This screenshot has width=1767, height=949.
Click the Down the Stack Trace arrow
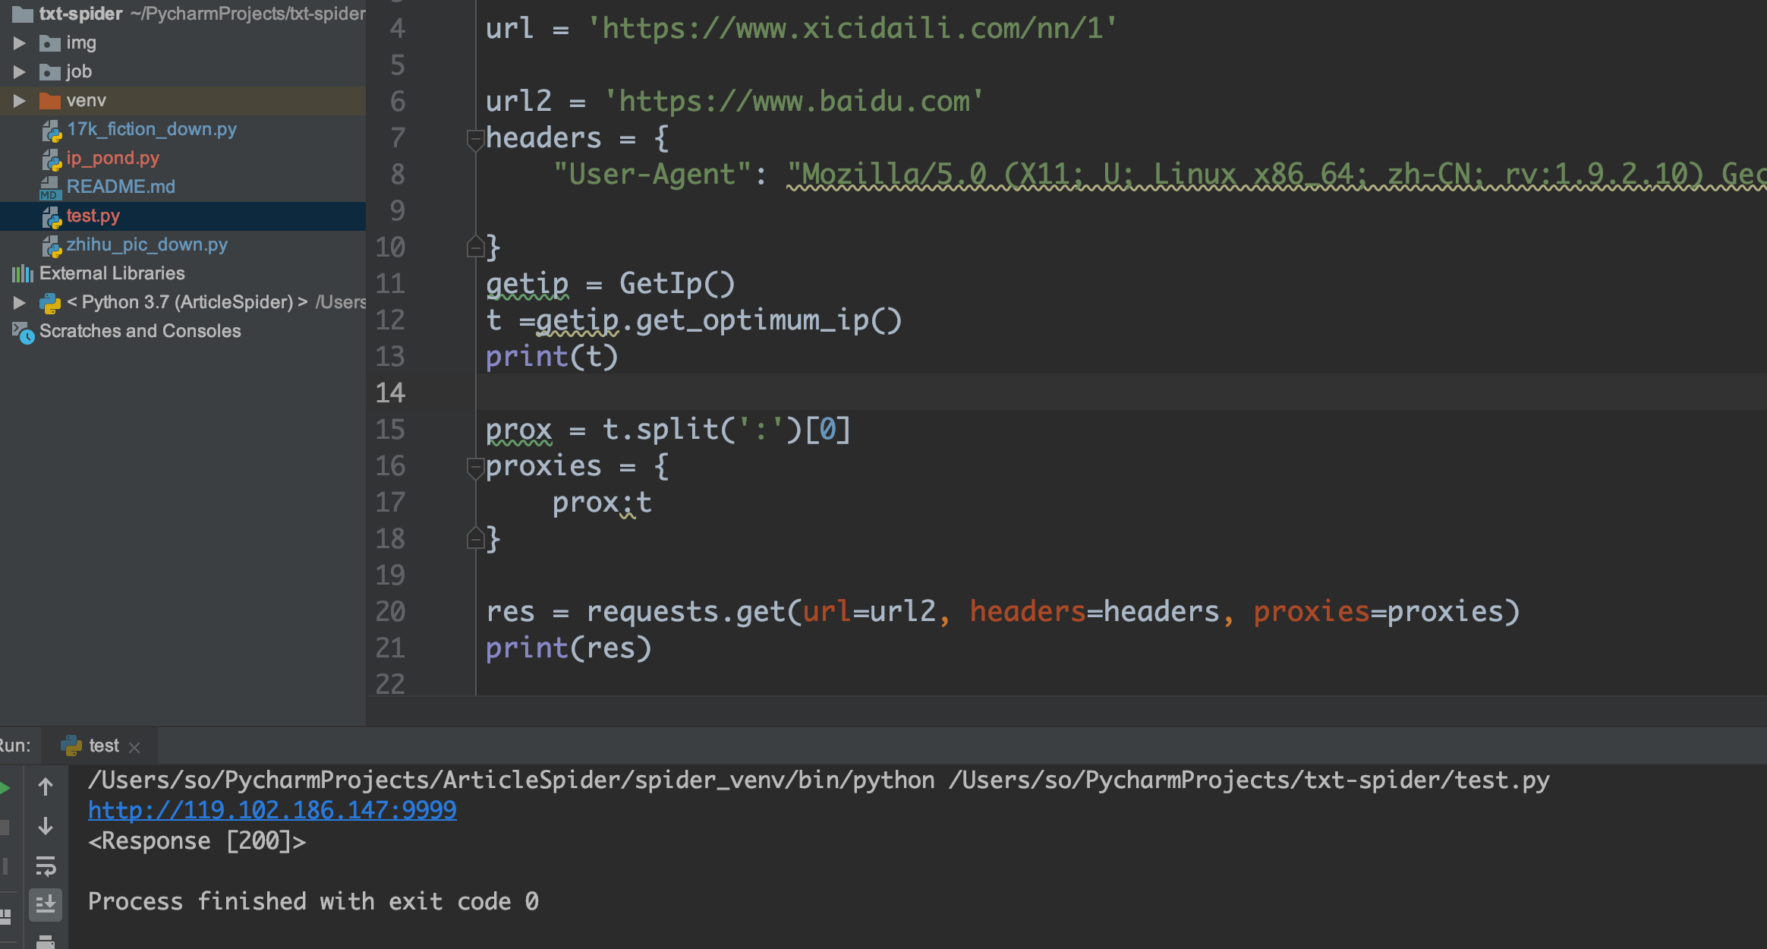(46, 826)
